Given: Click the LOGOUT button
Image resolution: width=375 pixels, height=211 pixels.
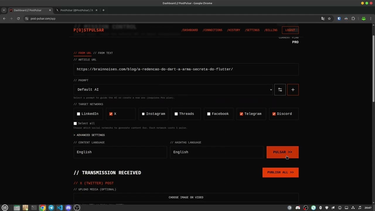Looking at the screenshot, I should [x=290, y=30].
